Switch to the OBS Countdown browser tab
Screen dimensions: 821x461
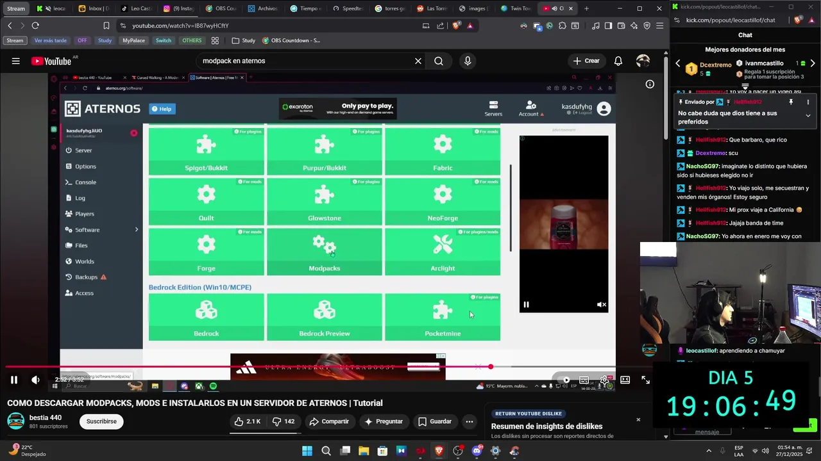221,8
